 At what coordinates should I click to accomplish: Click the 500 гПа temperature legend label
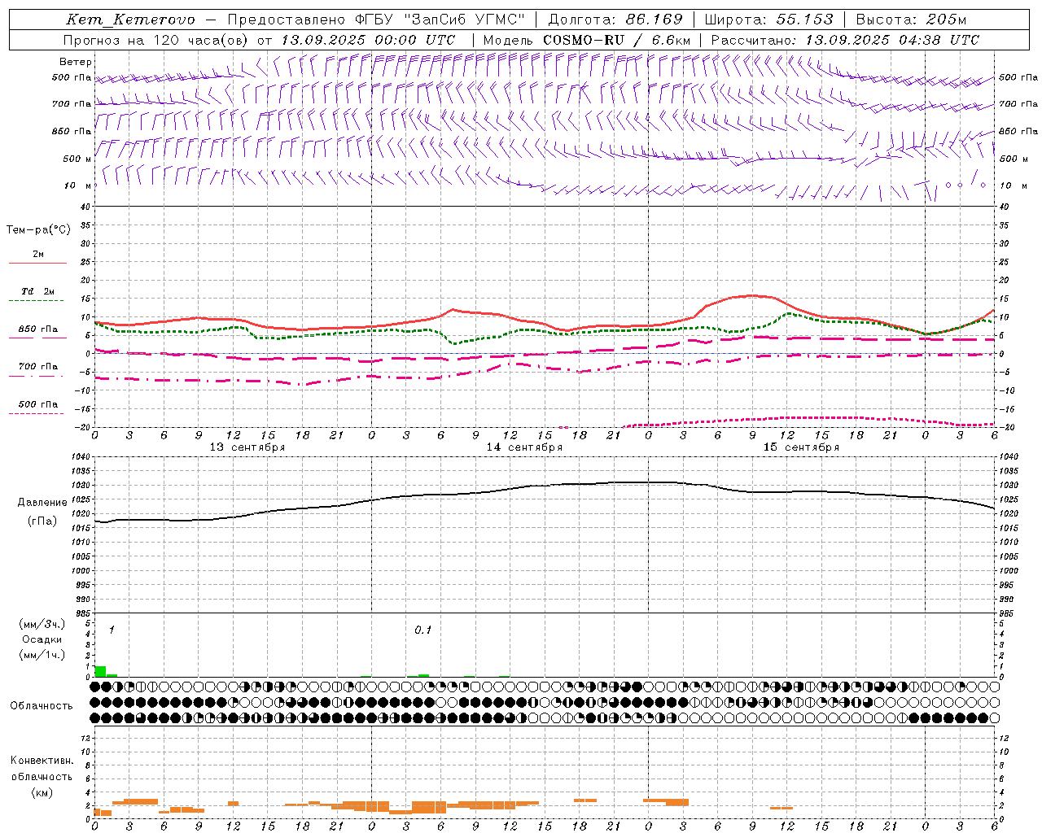click(38, 404)
